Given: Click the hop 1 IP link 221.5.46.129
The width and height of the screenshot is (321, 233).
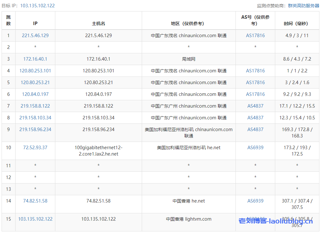Looking at the screenshot, I should pyautogui.click(x=35, y=36).
